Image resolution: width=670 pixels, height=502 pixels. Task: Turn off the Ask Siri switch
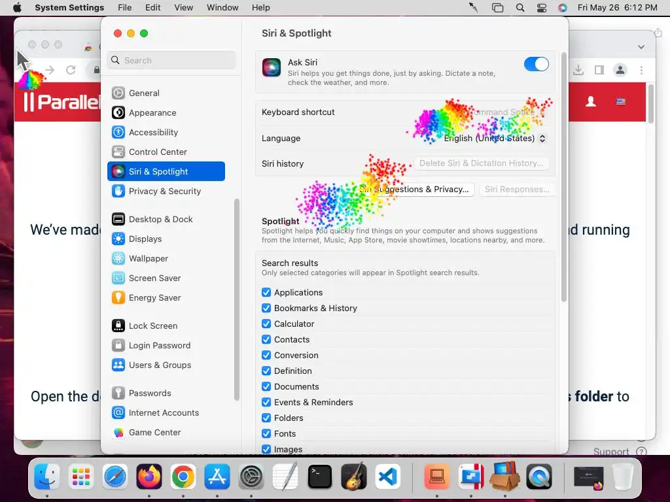coord(537,64)
